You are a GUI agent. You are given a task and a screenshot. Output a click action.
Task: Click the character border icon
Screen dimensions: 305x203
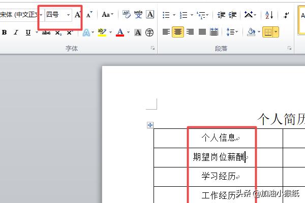click(x=150, y=15)
